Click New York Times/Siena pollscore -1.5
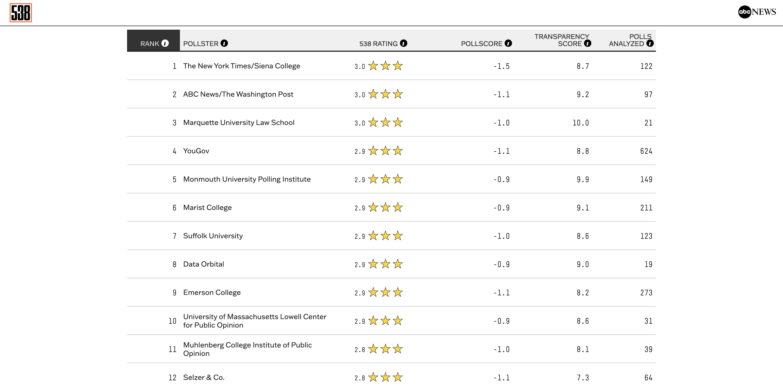Image resolution: width=783 pixels, height=391 pixels. (x=502, y=66)
